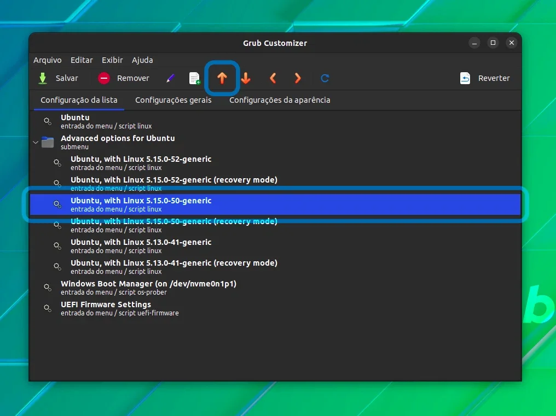Screen dimensions: 556x416
Task: Select UEFI Firmware Settings entry
Action: click(x=275, y=308)
